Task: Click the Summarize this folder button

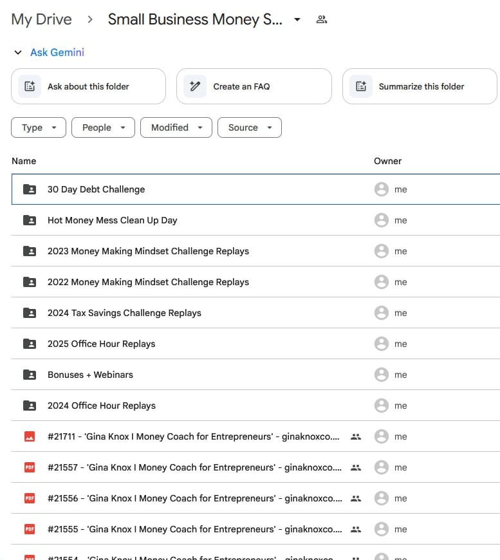Action: click(420, 86)
